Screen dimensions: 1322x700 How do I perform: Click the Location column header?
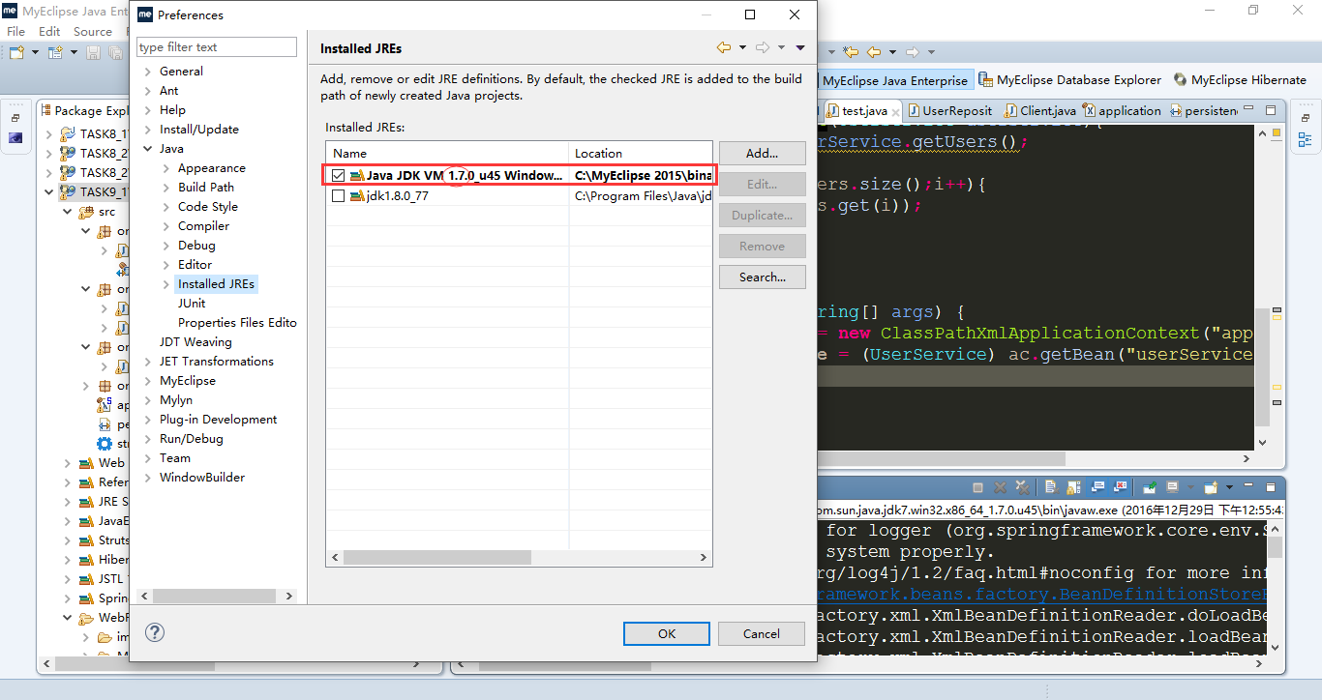click(641, 153)
